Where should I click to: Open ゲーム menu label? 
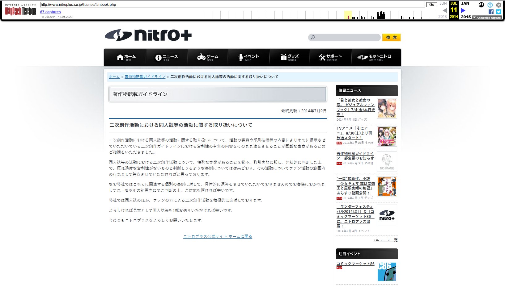click(x=212, y=56)
